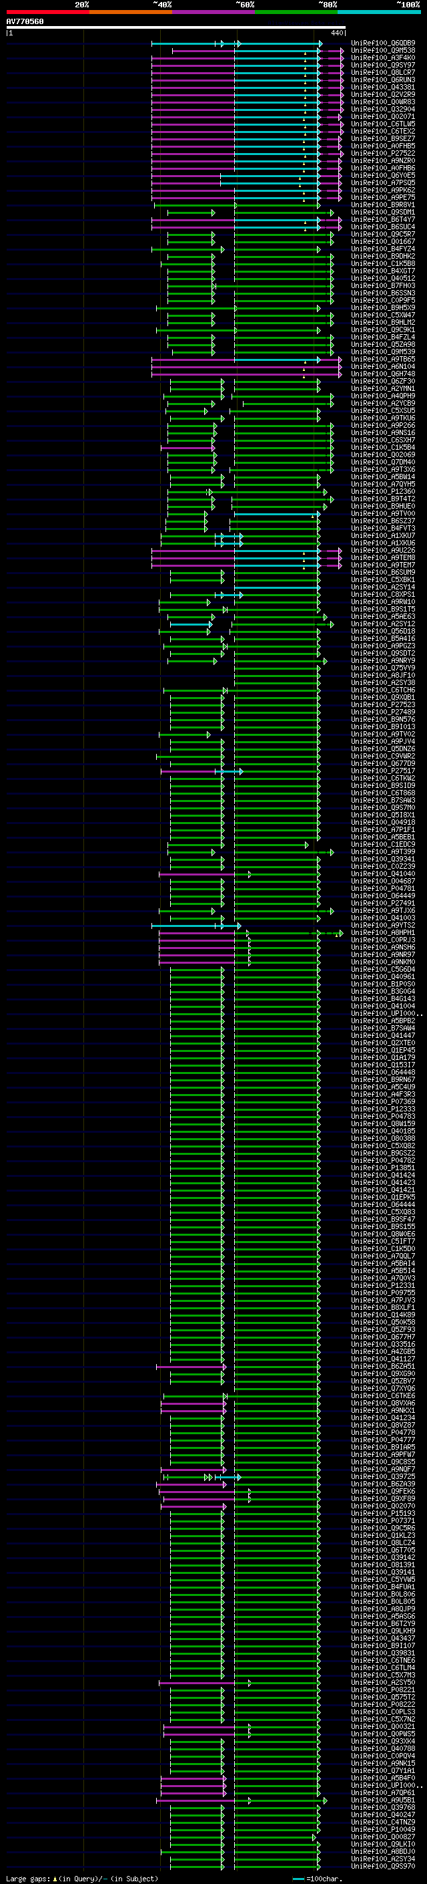Click hit label UniRef100_A9U226

tap(383, 550)
